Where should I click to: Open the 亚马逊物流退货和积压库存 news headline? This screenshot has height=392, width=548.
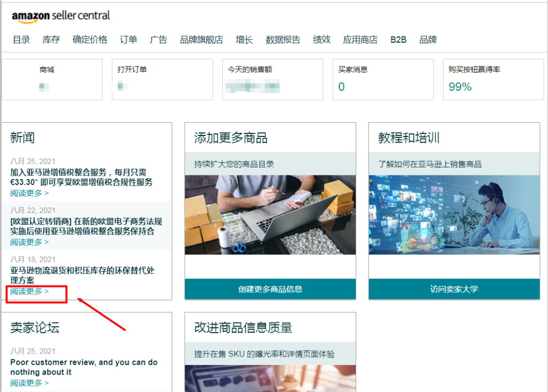coord(82,275)
